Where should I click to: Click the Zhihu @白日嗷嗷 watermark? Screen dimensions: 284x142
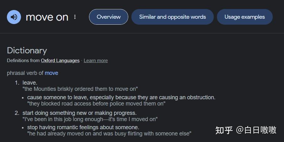[x=246, y=130]
